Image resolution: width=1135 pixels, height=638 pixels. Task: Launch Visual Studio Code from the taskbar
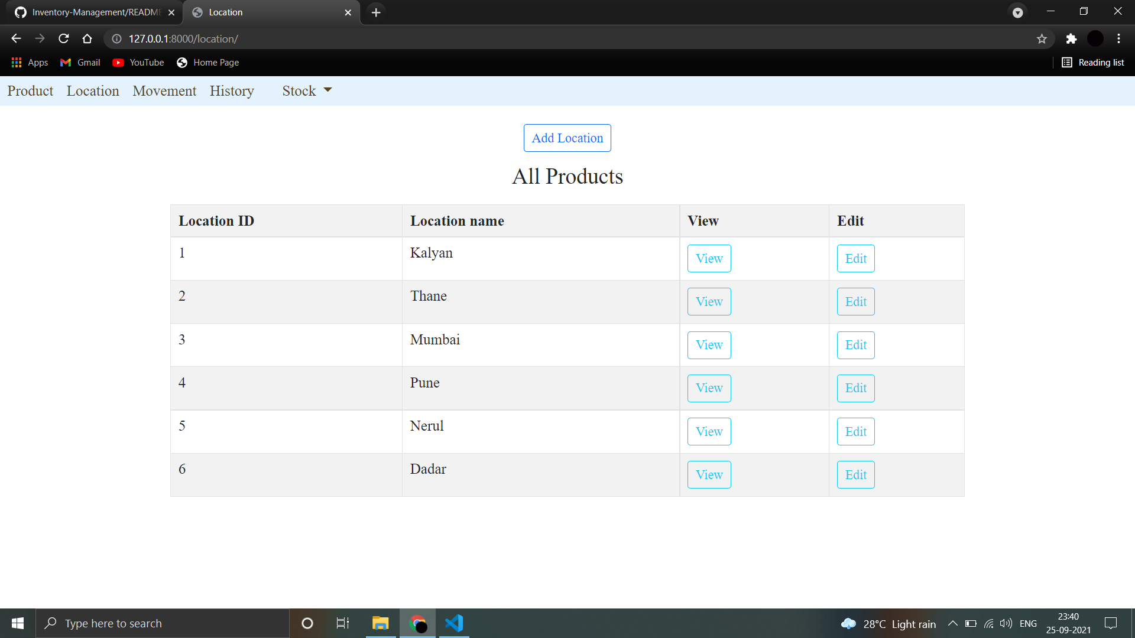453,623
